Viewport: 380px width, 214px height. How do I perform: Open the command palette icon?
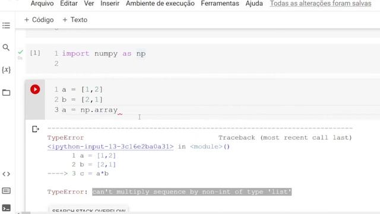(6, 191)
